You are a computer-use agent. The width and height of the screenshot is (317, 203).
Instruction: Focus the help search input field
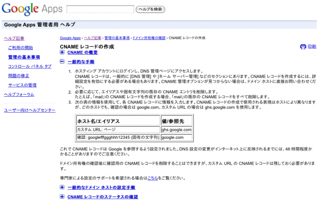point(100,9)
